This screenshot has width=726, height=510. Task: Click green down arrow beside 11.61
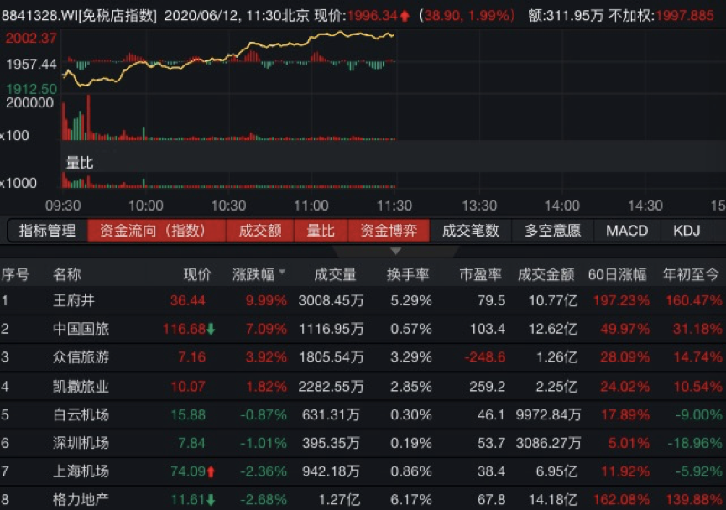[211, 500]
